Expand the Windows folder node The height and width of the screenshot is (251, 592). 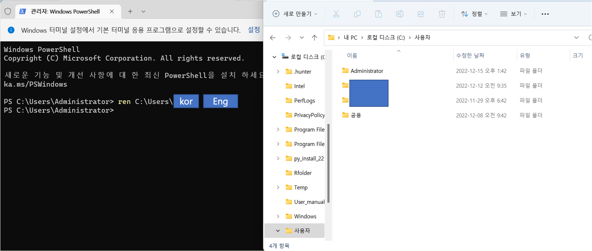click(x=278, y=216)
